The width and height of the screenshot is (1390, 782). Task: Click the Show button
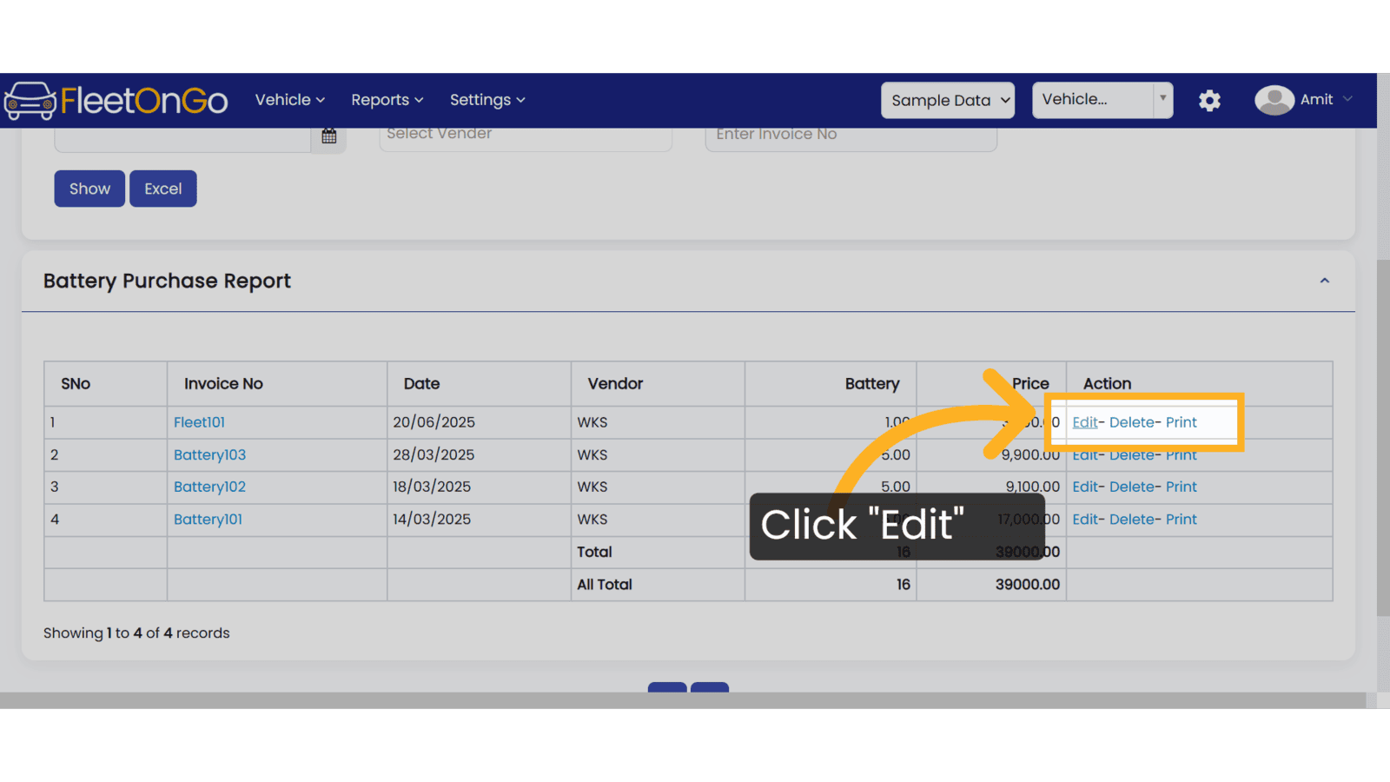[89, 189]
